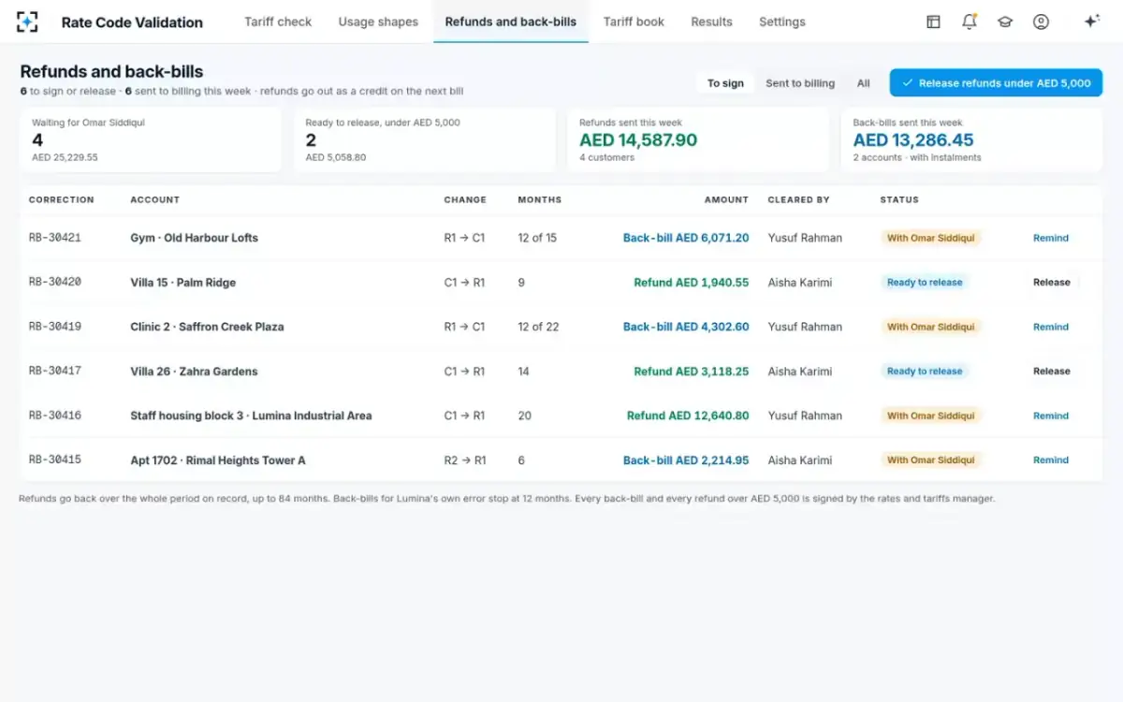The height and width of the screenshot is (702, 1123).
Task: Remind for Staff housing block 3
Action: 1050,416
